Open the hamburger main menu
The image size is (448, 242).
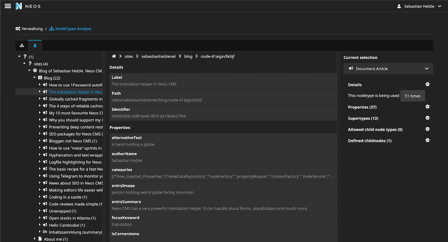(7, 6)
